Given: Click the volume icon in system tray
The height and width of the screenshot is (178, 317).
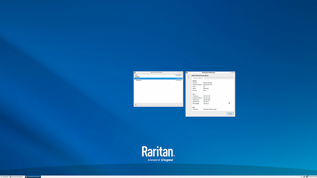Looking at the screenshot, I should coord(304,177).
